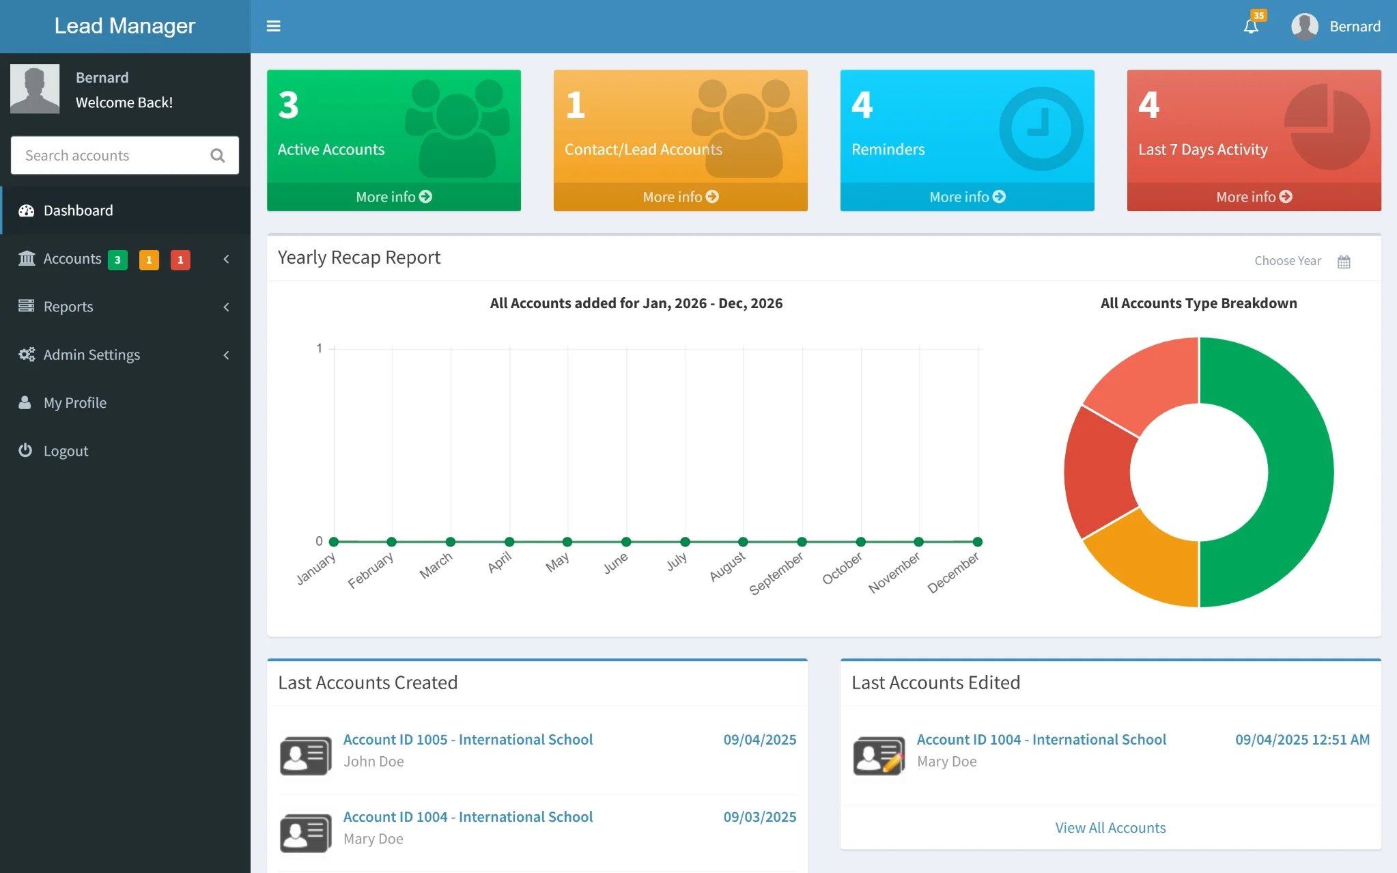The width and height of the screenshot is (1397, 873).
Task: Click the search magnifier icon
Action: coord(218,156)
